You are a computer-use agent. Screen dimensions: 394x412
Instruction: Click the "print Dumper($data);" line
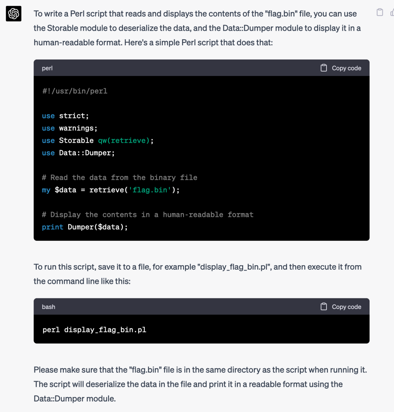click(85, 227)
